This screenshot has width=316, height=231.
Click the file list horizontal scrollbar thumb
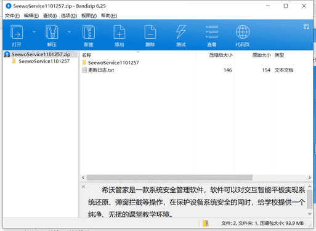pyautogui.click(x=169, y=177)
